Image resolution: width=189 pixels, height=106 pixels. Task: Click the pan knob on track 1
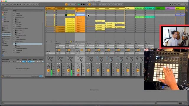(48, 67)
